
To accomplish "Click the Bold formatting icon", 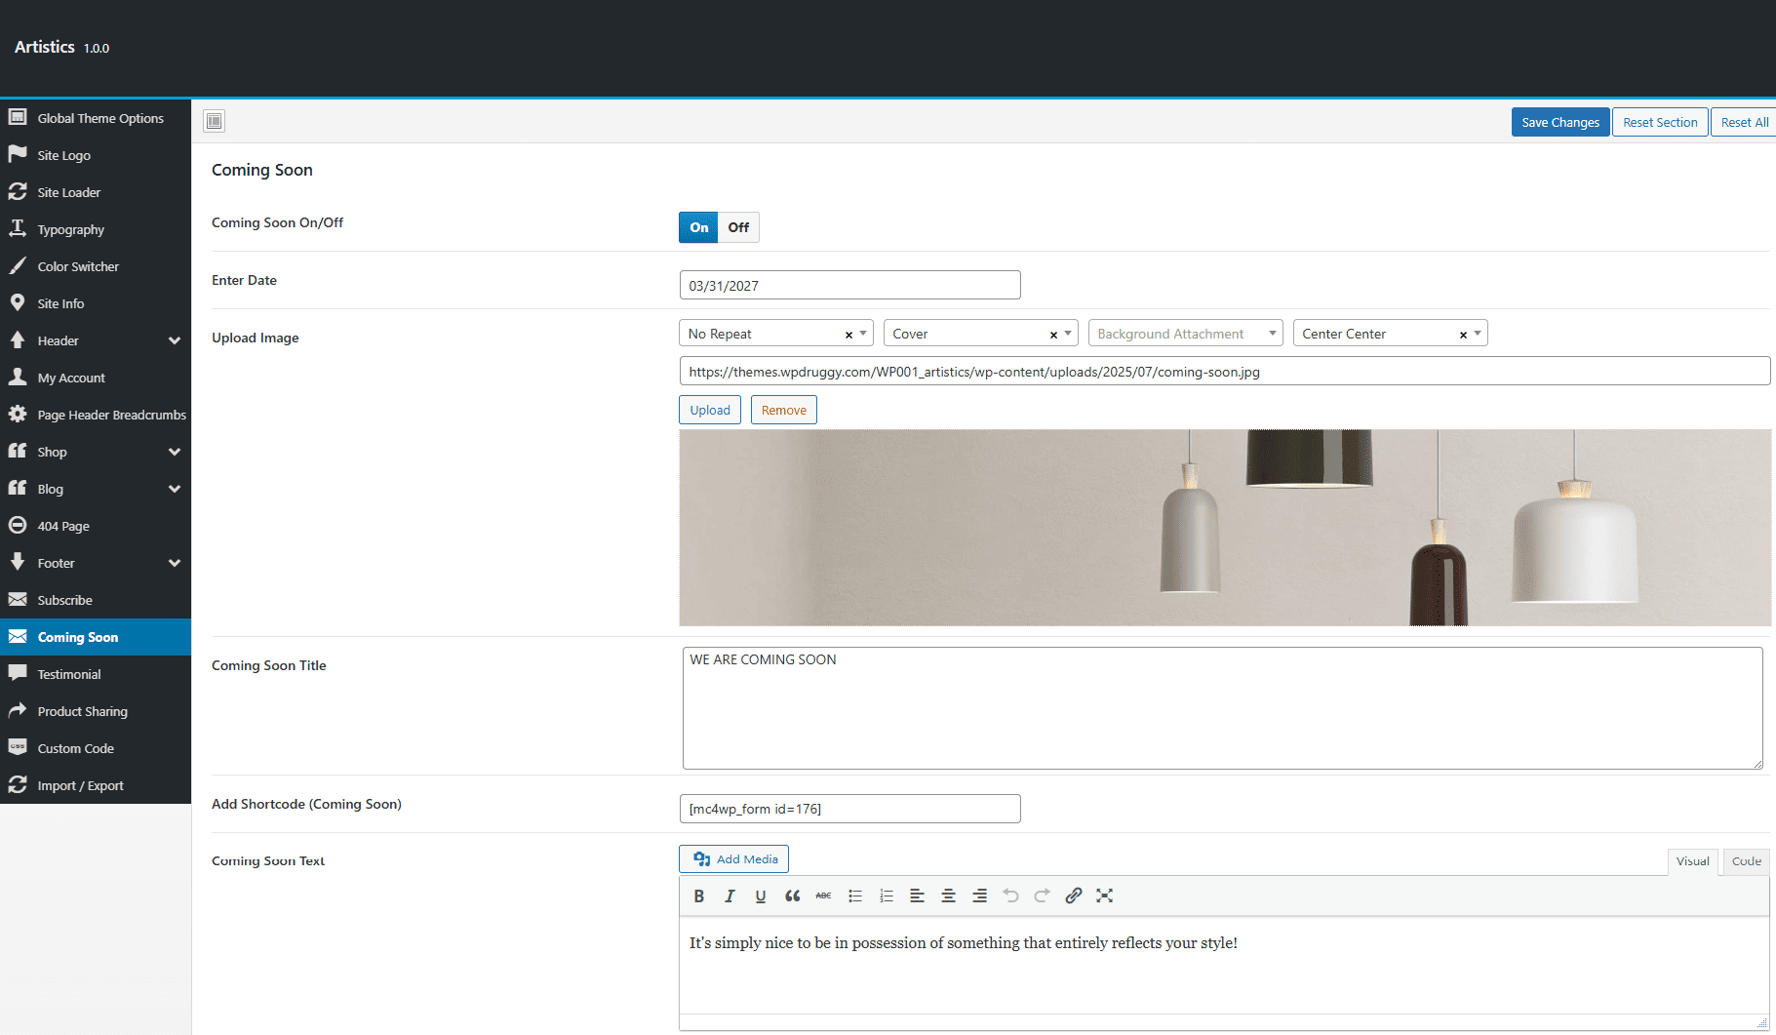I will click(698, 896).
